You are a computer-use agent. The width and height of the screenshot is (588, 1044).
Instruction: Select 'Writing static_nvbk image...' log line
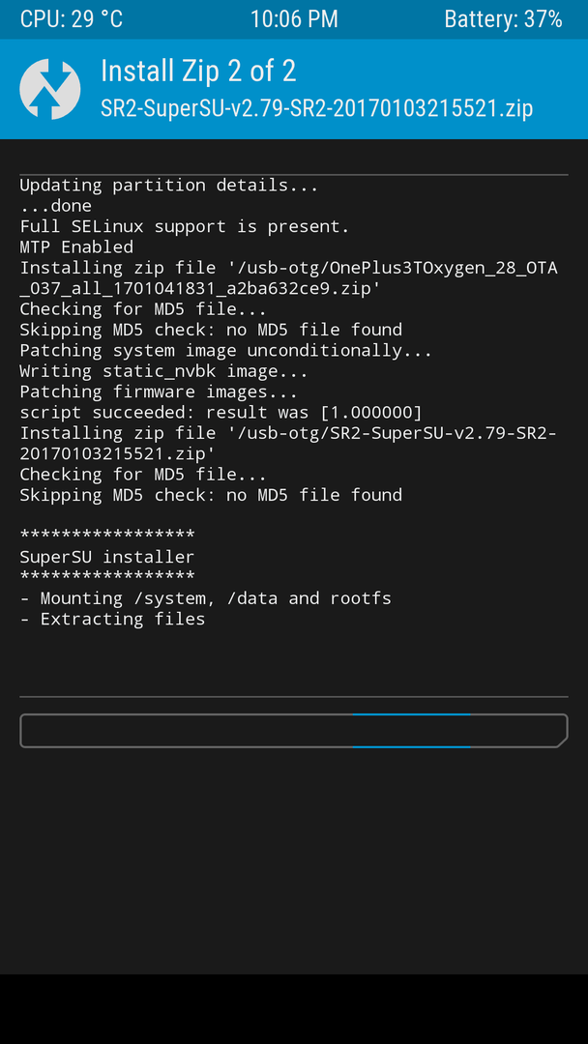pyautogui.click(x=163, y=371)
